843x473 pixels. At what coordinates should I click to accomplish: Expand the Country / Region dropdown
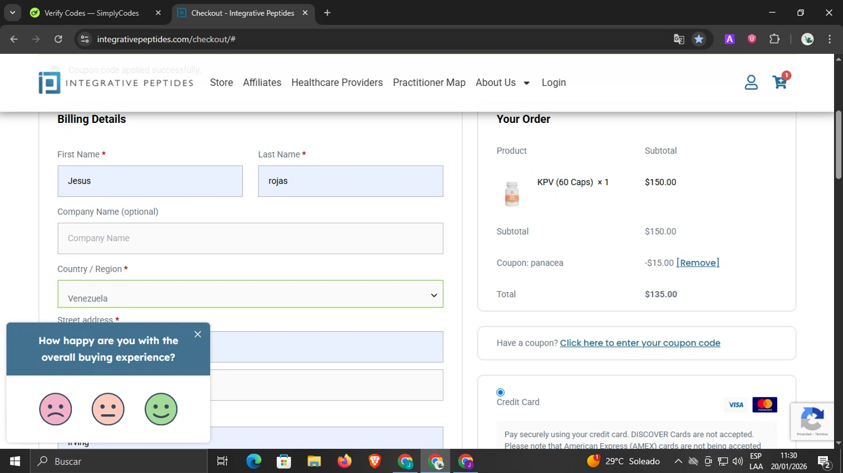(250, 294)
